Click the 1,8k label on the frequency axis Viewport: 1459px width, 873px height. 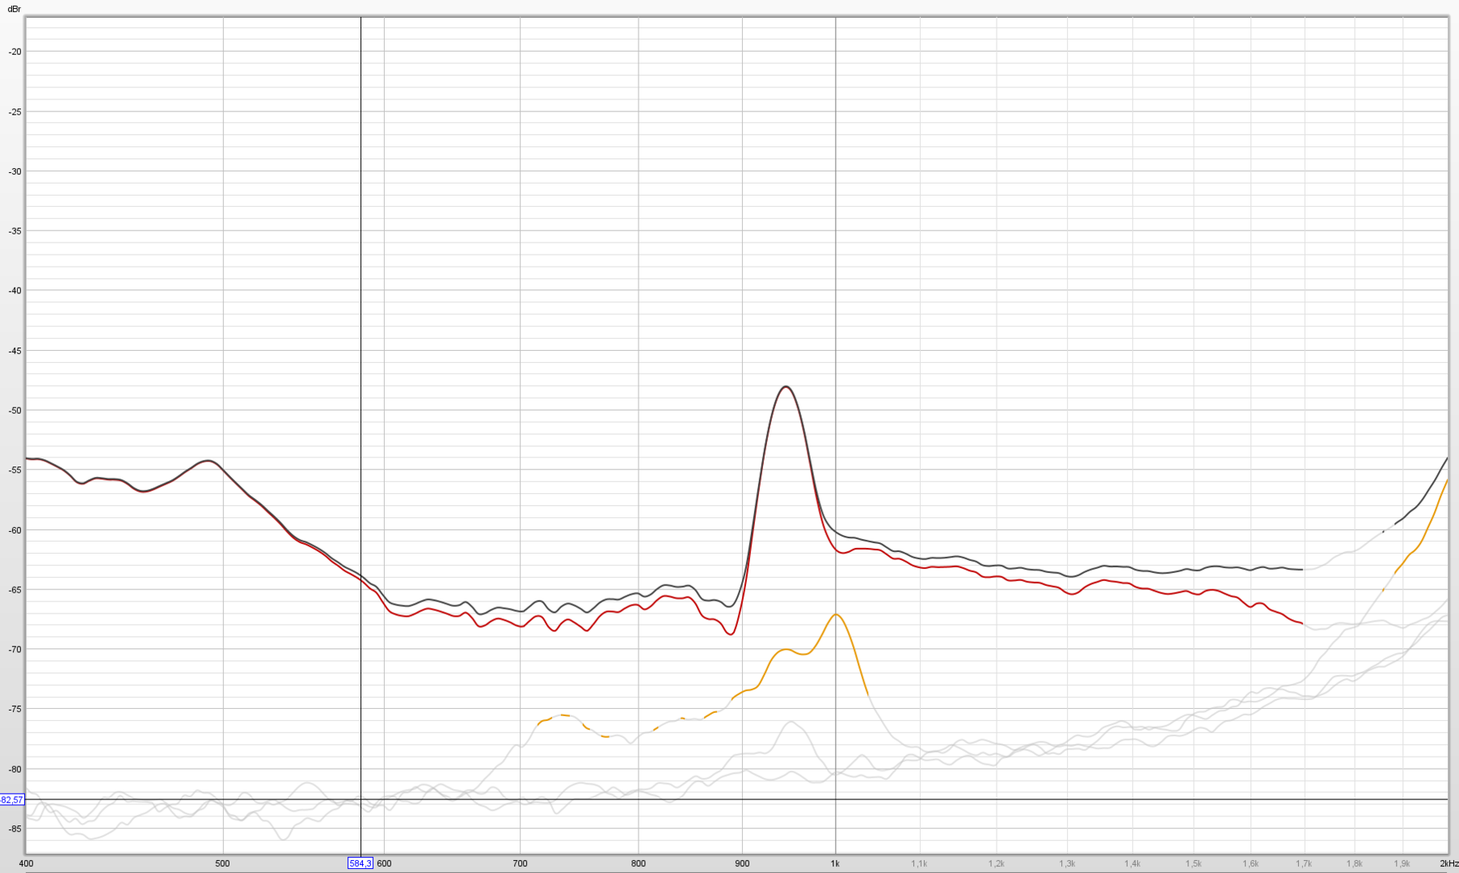(x=1355, y=863)
